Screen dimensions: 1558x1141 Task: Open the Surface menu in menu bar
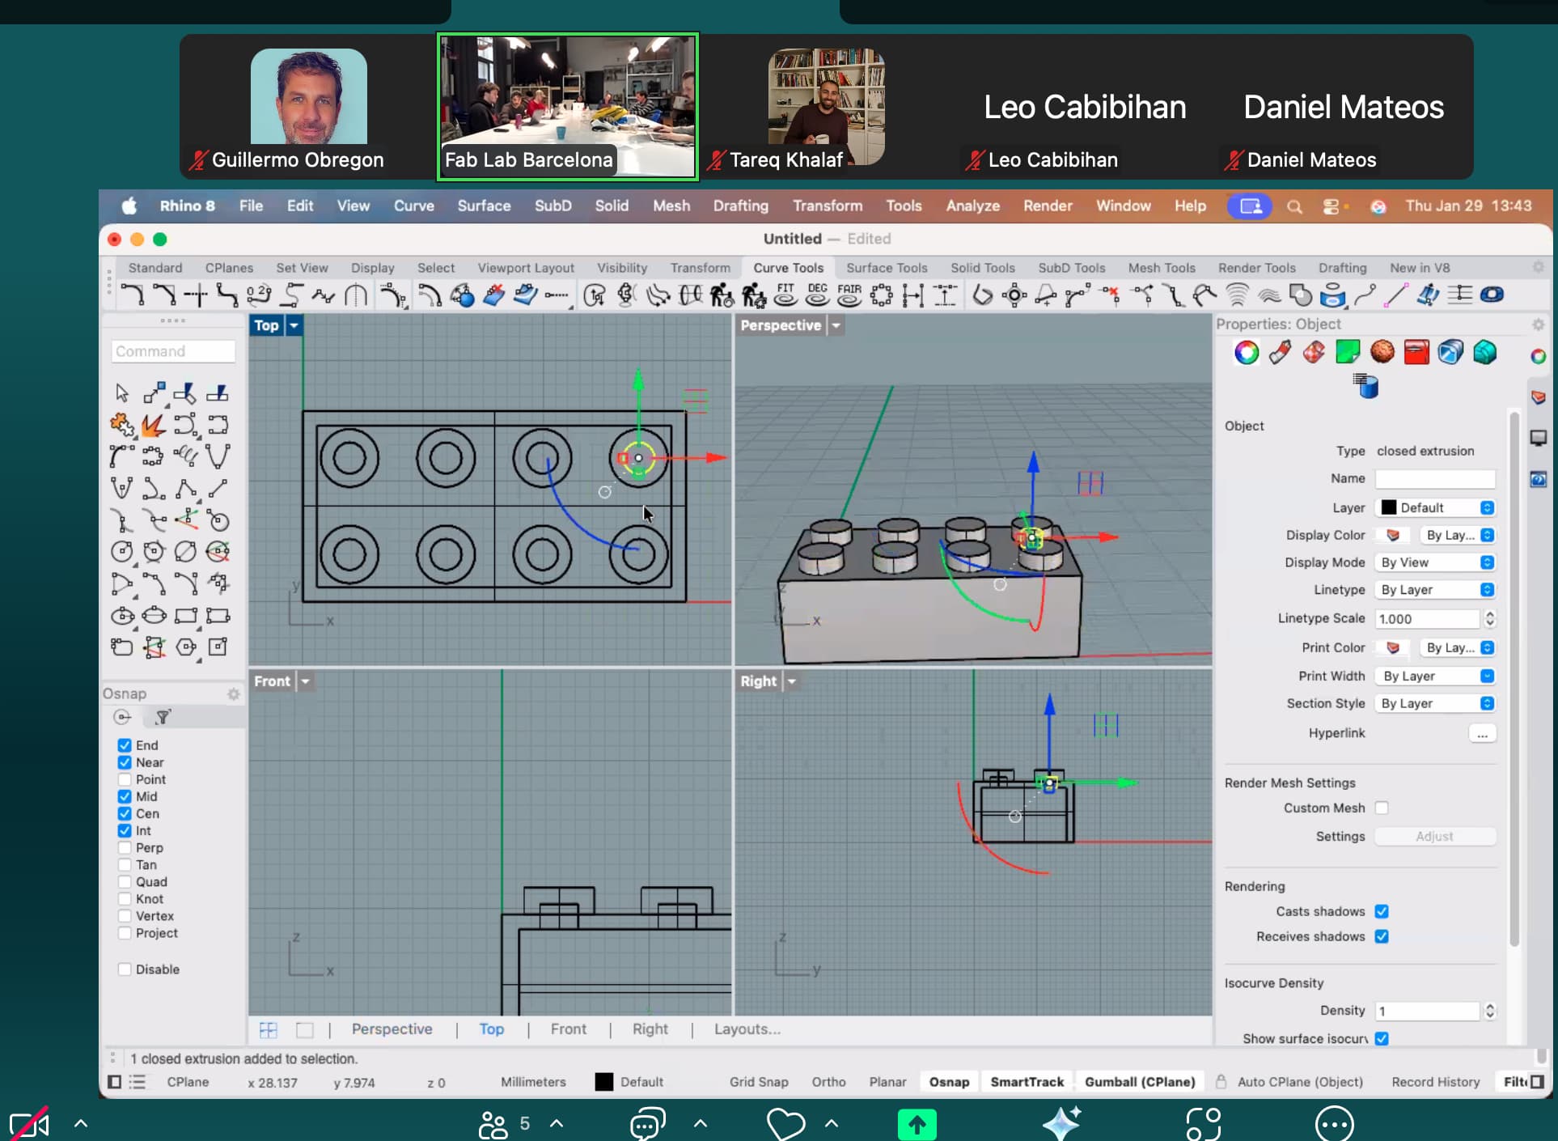pos(484,206)
